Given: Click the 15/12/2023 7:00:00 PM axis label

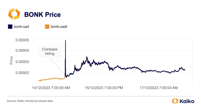Looking at the screenshot, I should [104, 88].
